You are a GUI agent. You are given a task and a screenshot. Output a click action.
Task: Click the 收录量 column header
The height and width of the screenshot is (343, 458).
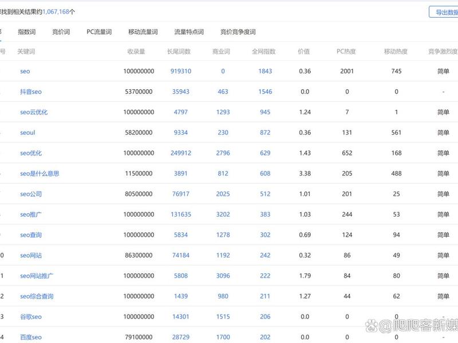[x=136, y=51]
